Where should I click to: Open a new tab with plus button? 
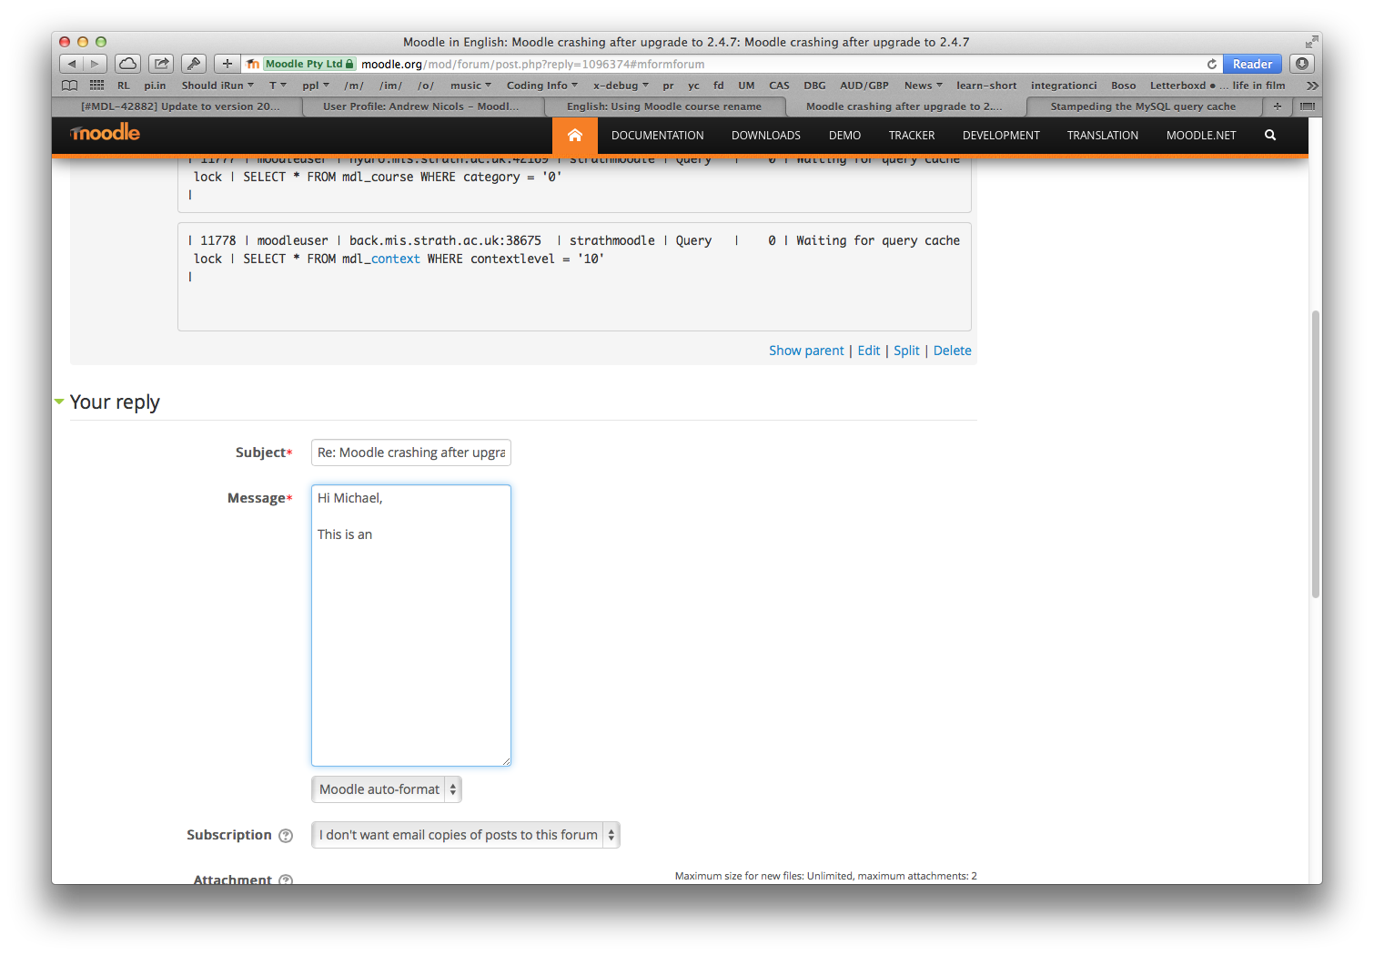click(1278, 107)
